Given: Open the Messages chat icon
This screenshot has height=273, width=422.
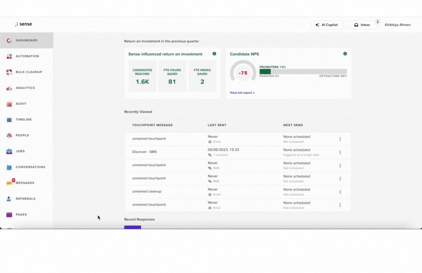Looking at the screenshot, I should [9, 183].
